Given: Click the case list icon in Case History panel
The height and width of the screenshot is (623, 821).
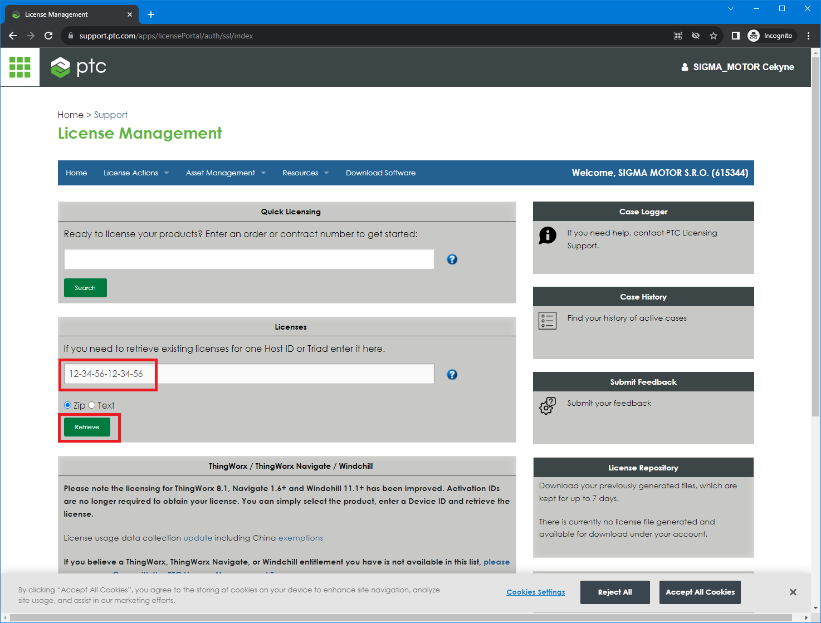Looking at the screenshot, I should [548, 320].
